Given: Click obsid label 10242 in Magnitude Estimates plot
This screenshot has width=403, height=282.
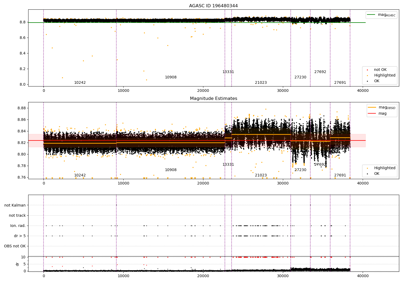Looking at the screenshot, I should point(80,175).
